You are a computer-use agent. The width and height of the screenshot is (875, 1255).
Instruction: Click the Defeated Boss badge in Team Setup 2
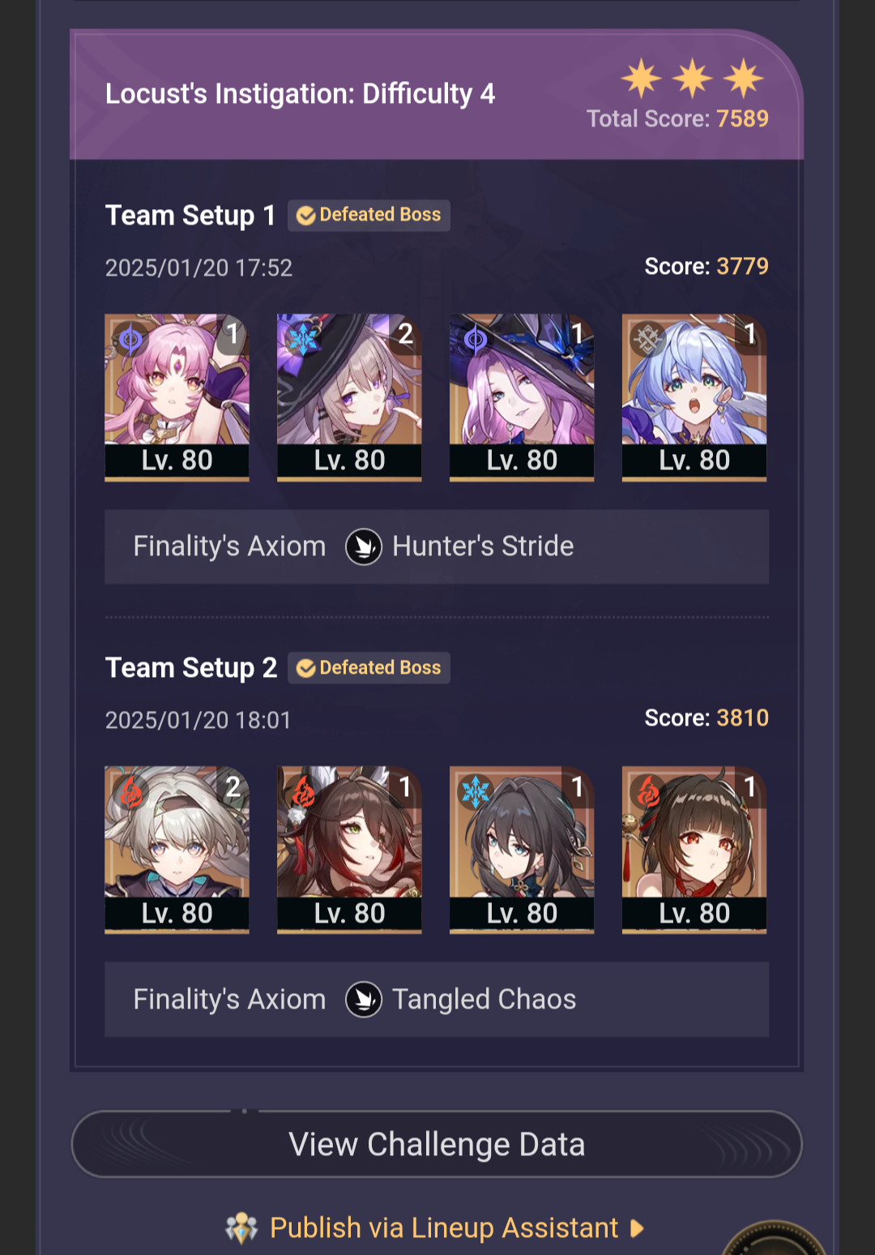click(369, 668)
